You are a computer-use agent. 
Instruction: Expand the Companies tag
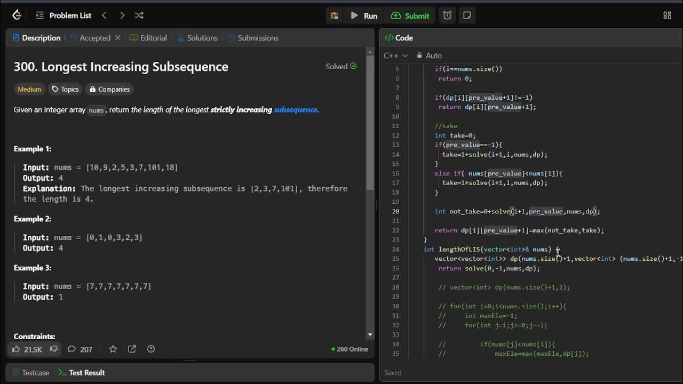click(x=109, y=89)
